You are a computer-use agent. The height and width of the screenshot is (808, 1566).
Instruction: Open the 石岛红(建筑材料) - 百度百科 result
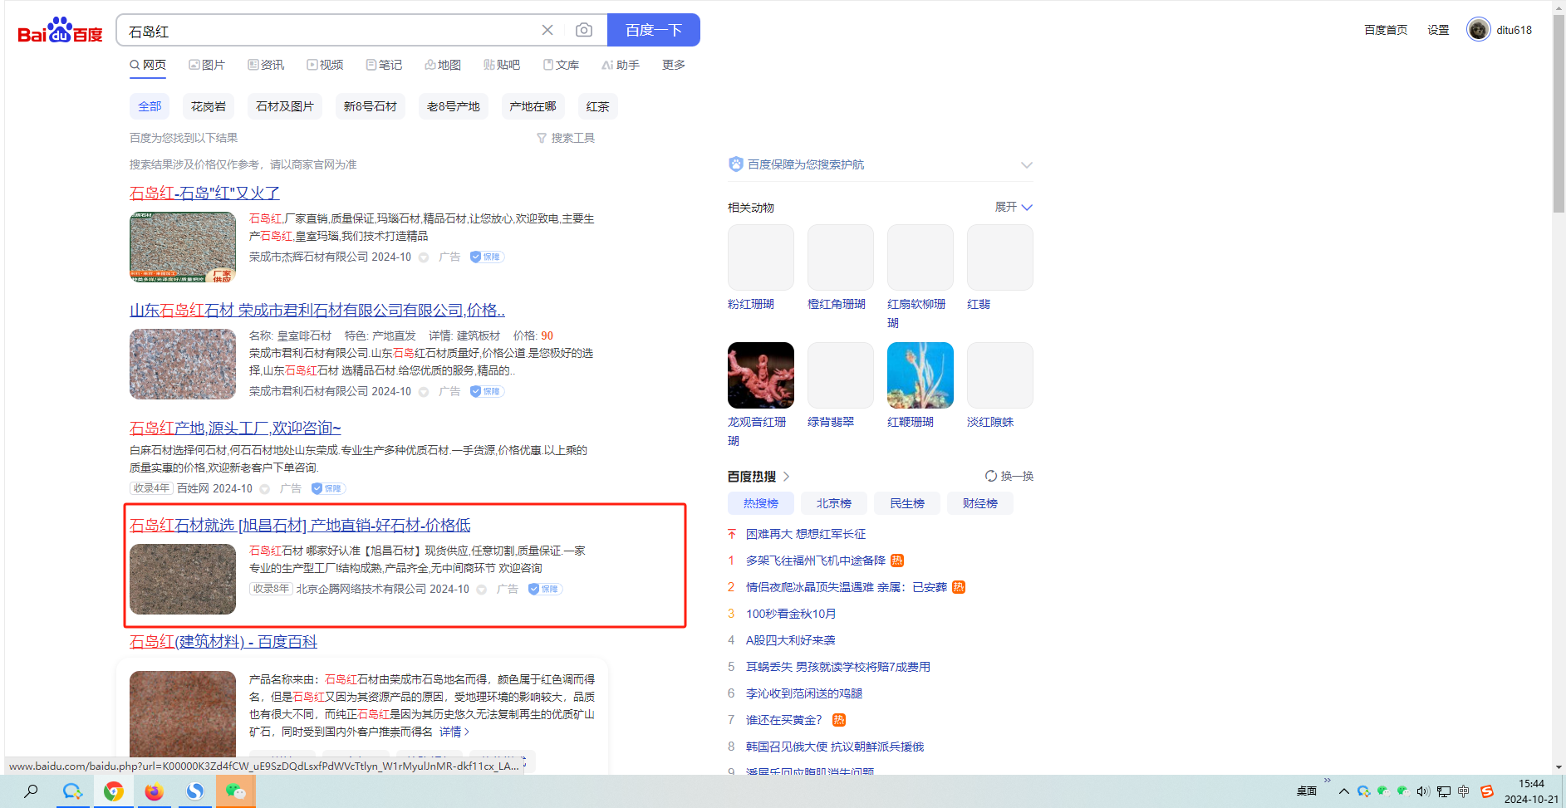(223, 641)
